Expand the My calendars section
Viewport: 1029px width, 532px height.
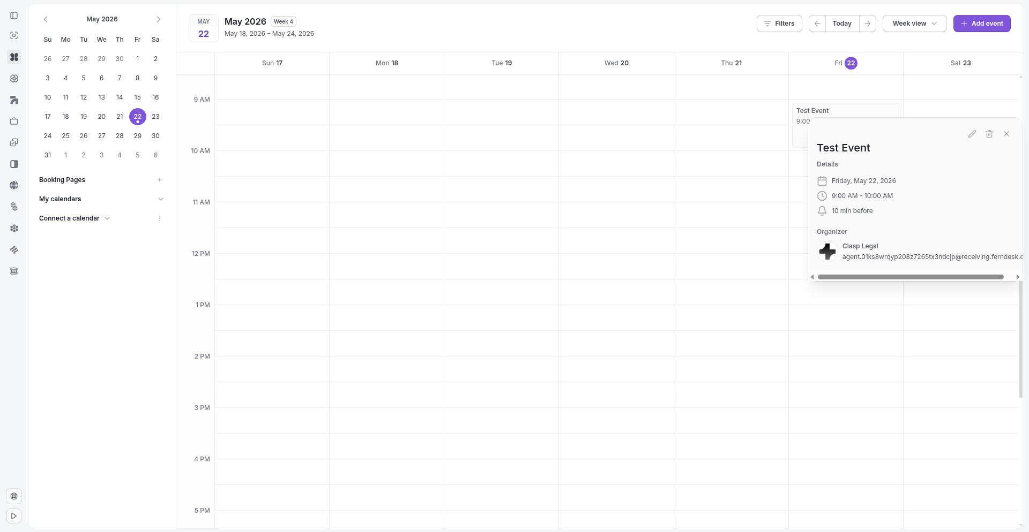pos(160,199)
